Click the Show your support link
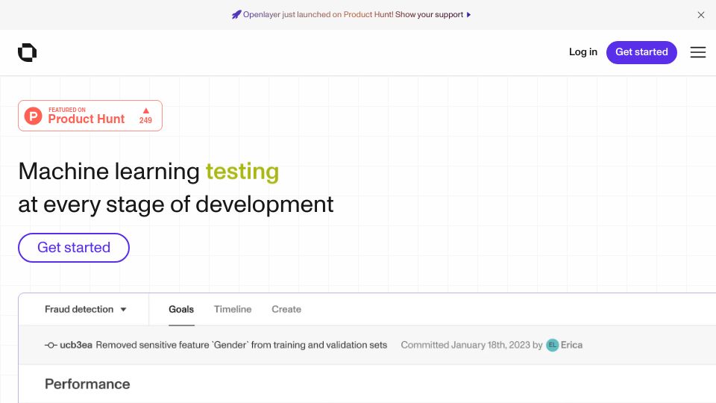Screen dimensions: 716x403 click(x=430, y=15)
